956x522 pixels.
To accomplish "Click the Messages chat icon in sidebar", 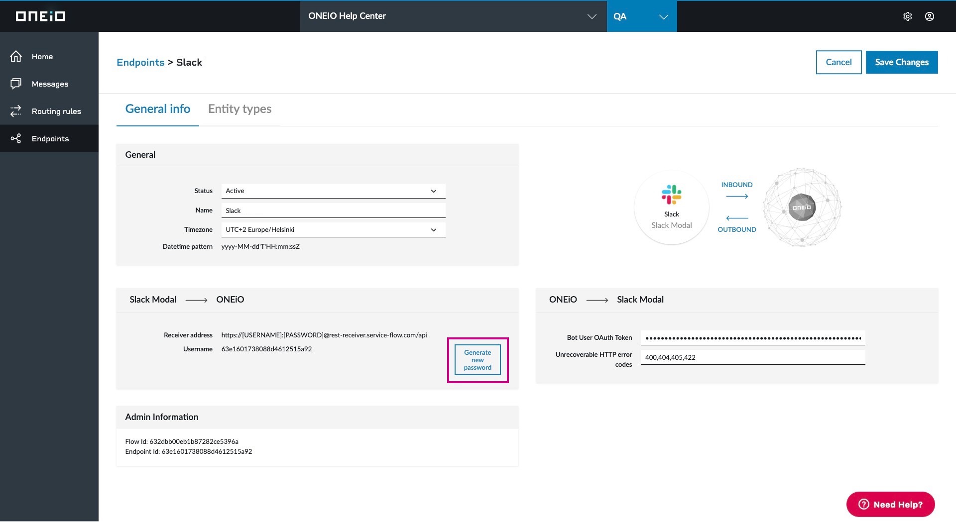I will point(16,84).
